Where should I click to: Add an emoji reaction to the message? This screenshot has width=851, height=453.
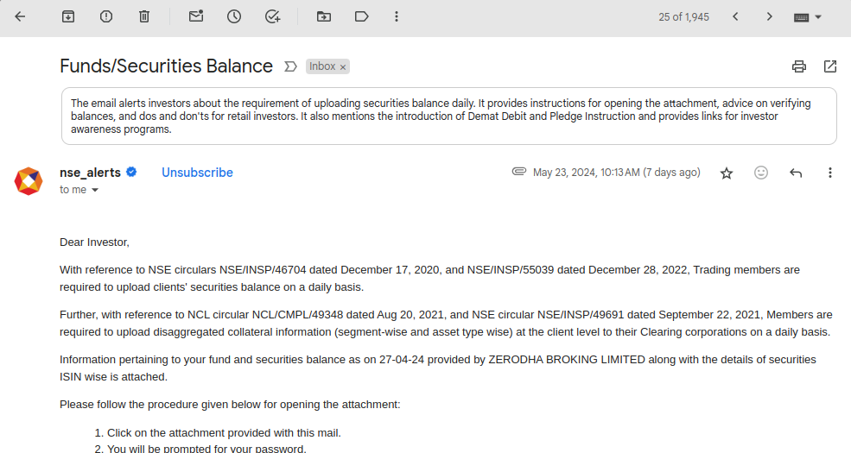coord(761,173)
